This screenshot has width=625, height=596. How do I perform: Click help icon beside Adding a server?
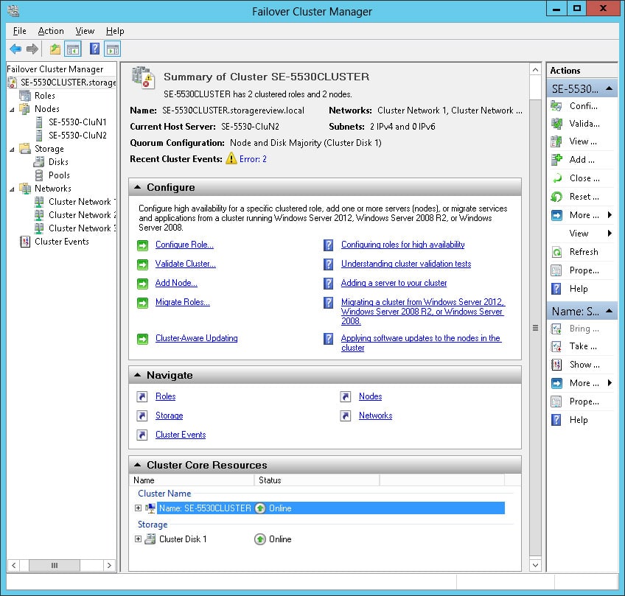(x=329, y=283)
